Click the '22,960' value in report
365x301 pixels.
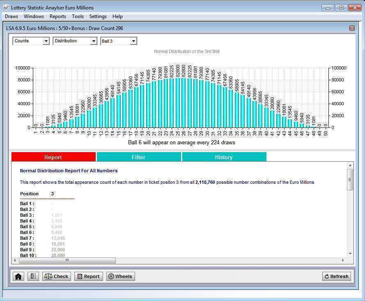58,250
